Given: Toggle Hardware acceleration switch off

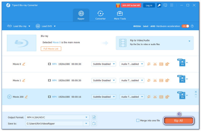Looking at the screenshot, I should click(185, 26).
